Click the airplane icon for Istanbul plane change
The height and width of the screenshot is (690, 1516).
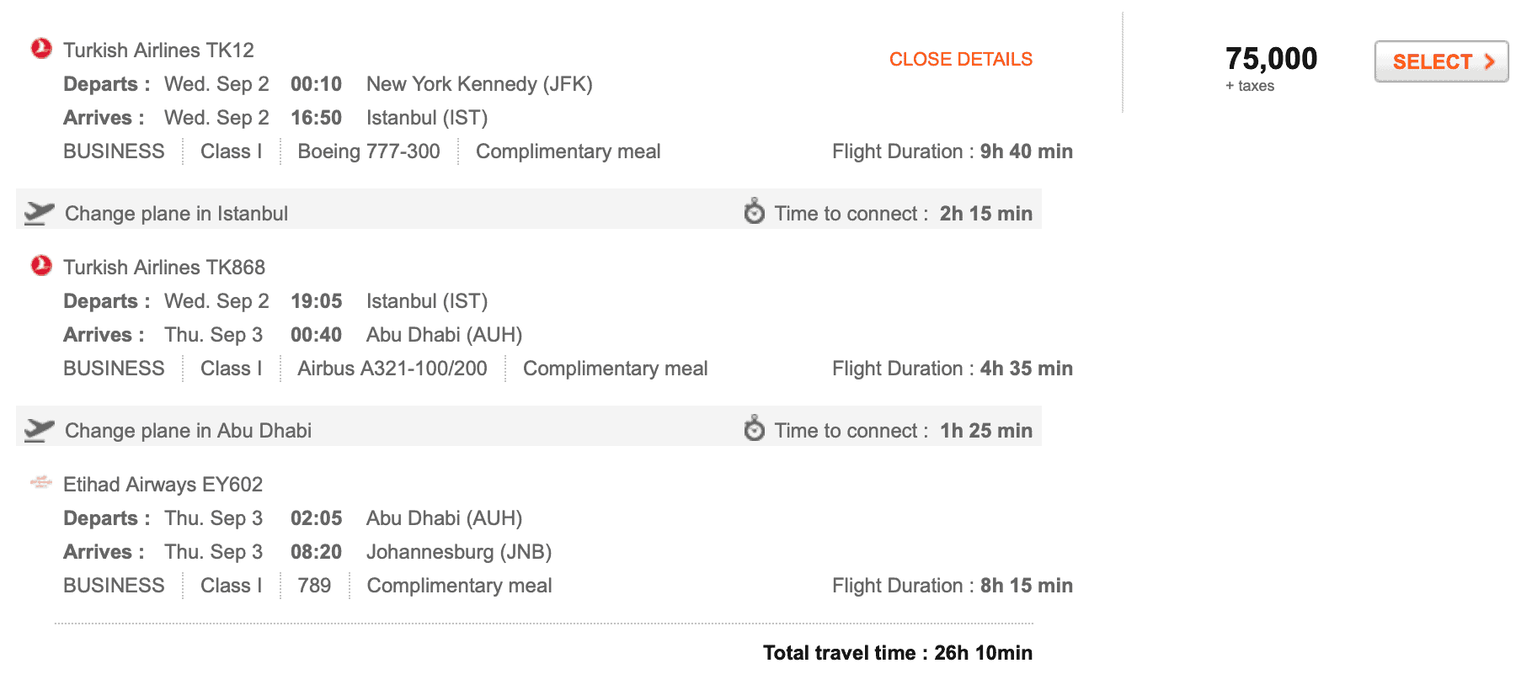39,214
